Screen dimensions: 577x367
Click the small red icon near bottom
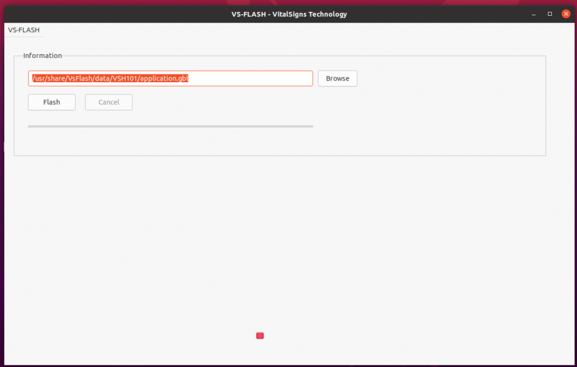(x=260, y=335)
